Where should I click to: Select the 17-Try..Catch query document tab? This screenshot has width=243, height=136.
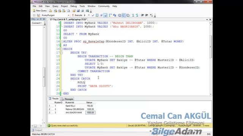(x=68, y=19)
